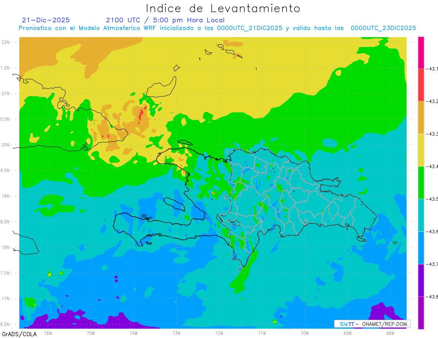Click the legend value "-43.8"
Screen dimensions: 438x338
(432, 296)
